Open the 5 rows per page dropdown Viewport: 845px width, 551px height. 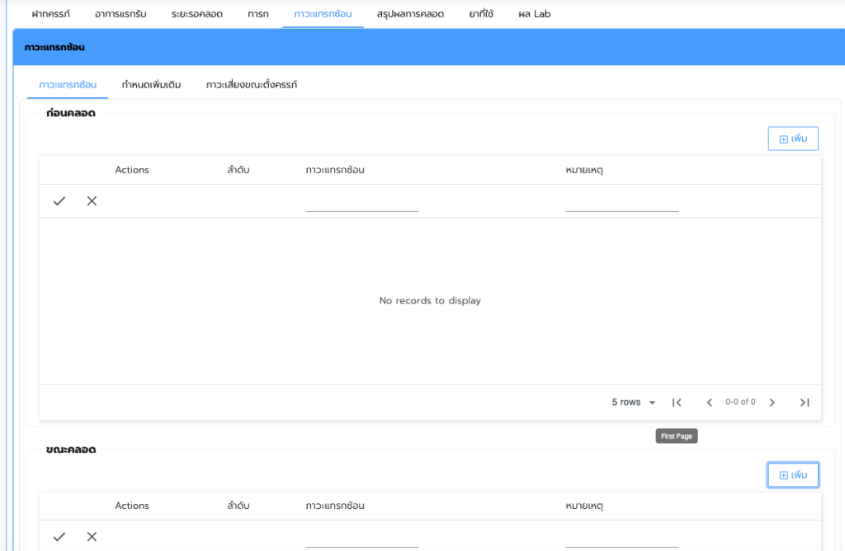tap(634, 403)
